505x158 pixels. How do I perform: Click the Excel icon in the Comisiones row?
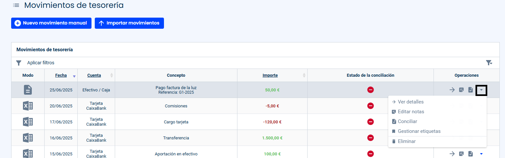coord(28,106)
